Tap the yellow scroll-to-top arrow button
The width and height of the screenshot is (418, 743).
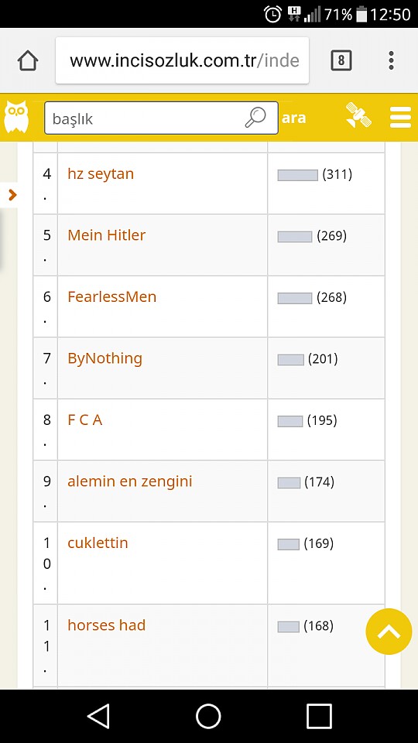click(x=389, y=632)
